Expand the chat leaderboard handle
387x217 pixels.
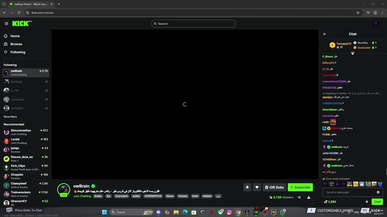coord(353,53)
